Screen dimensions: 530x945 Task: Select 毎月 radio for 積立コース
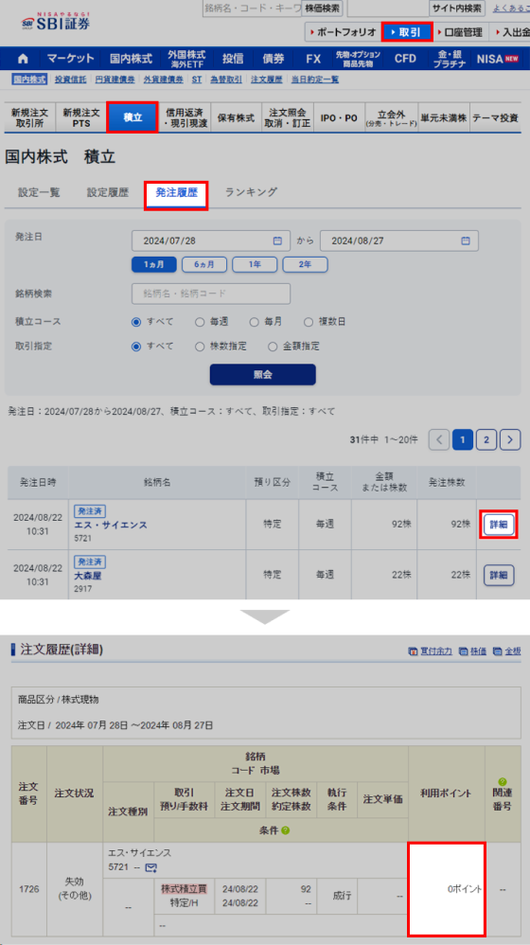(x=255, y=322)
